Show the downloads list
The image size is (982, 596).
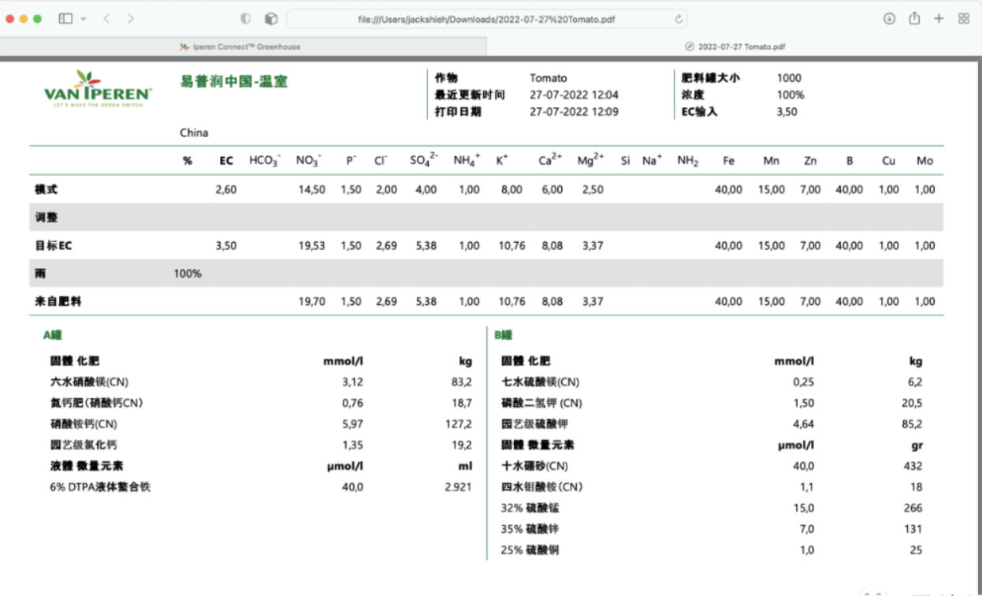coord(889,19)
